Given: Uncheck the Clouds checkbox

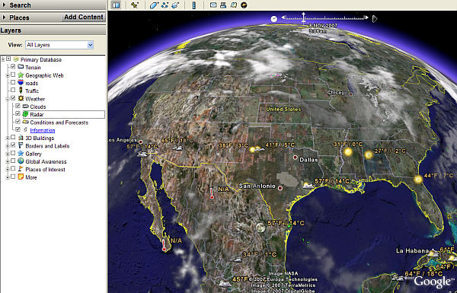Looking at the screenshot, I should point(18,106).
